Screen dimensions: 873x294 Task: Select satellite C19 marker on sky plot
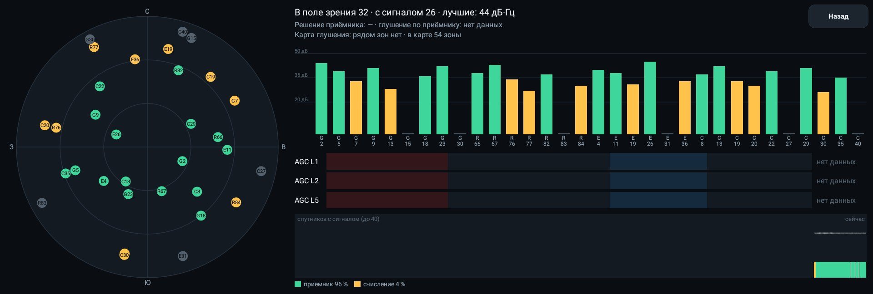(x=211, y=77)
